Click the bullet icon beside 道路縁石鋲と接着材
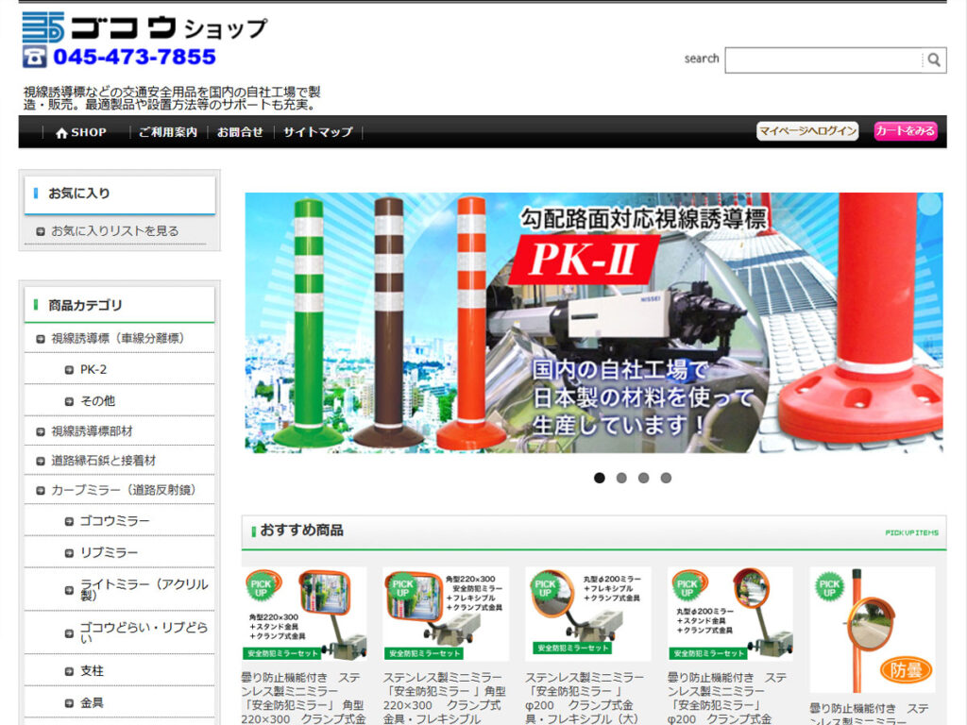Image resolution: width=967 pixels, height=725 pixels. pyautogui.click(x=41, y=461)
